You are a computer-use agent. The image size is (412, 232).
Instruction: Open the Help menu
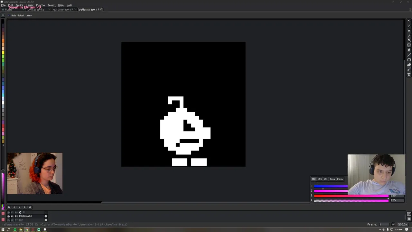point(70,5)
